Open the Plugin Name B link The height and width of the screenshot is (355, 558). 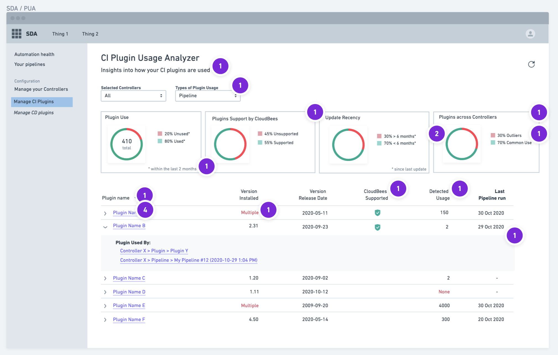[x=129, y=226]
